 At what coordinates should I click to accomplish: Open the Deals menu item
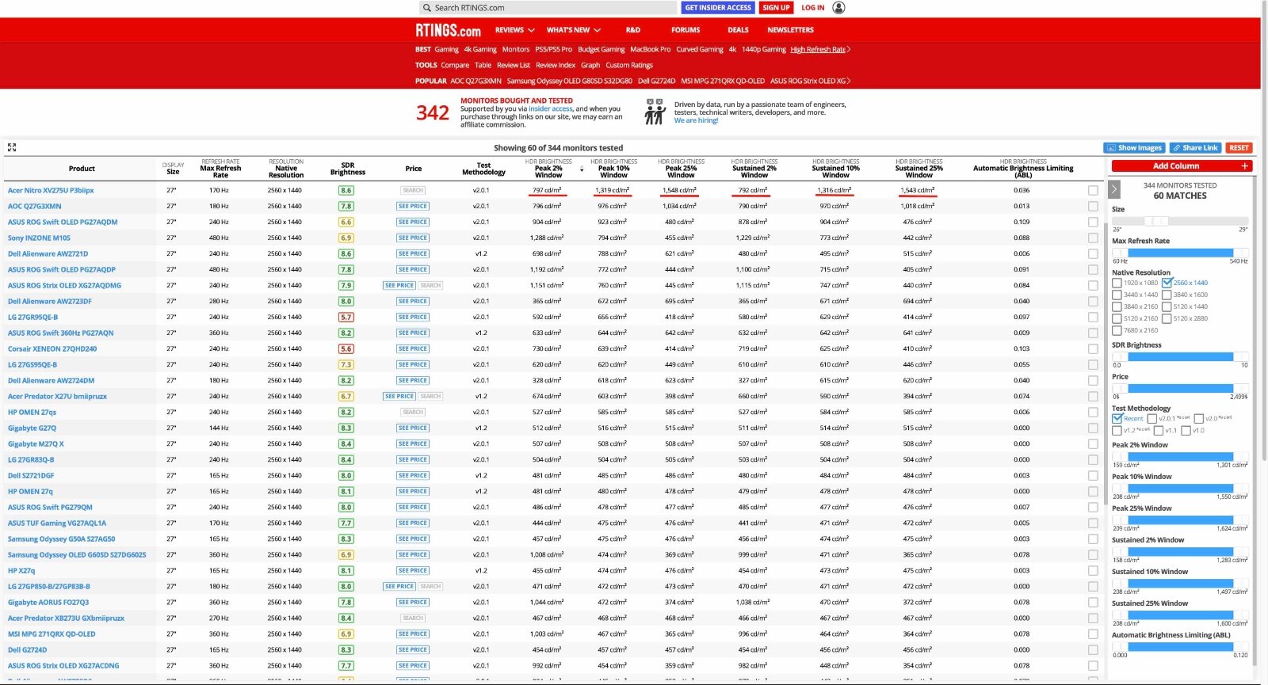(x=738, y=30)
